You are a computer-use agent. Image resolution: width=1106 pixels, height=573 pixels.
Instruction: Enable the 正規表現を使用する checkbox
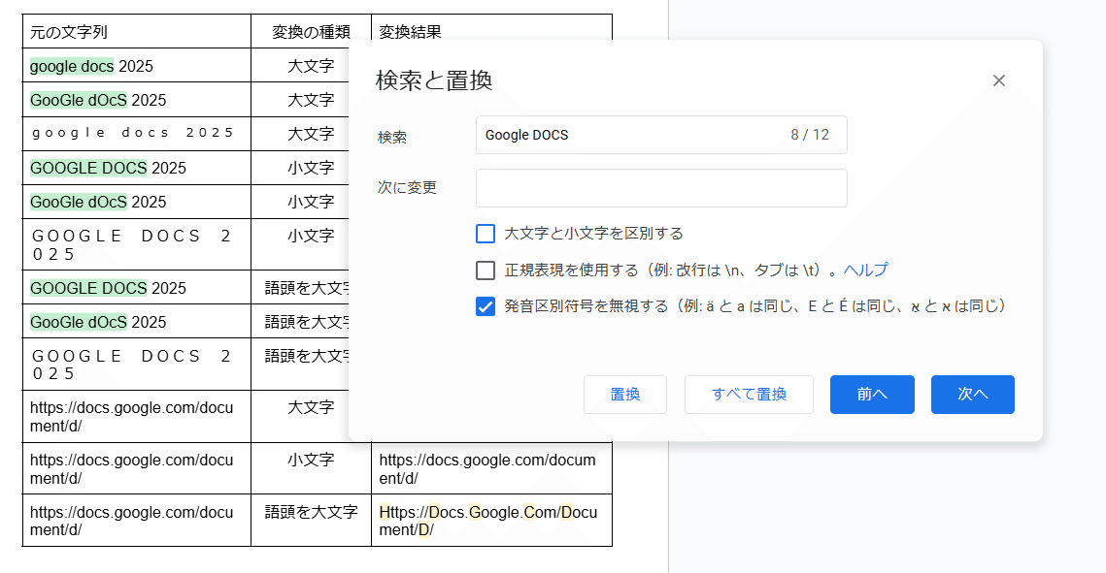(x=485, y=271)
